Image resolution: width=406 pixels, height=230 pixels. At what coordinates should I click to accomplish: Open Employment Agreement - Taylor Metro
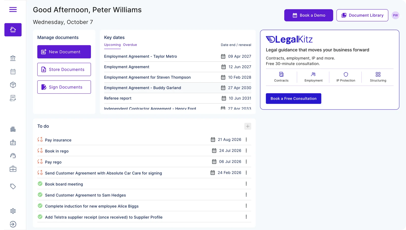141,56
